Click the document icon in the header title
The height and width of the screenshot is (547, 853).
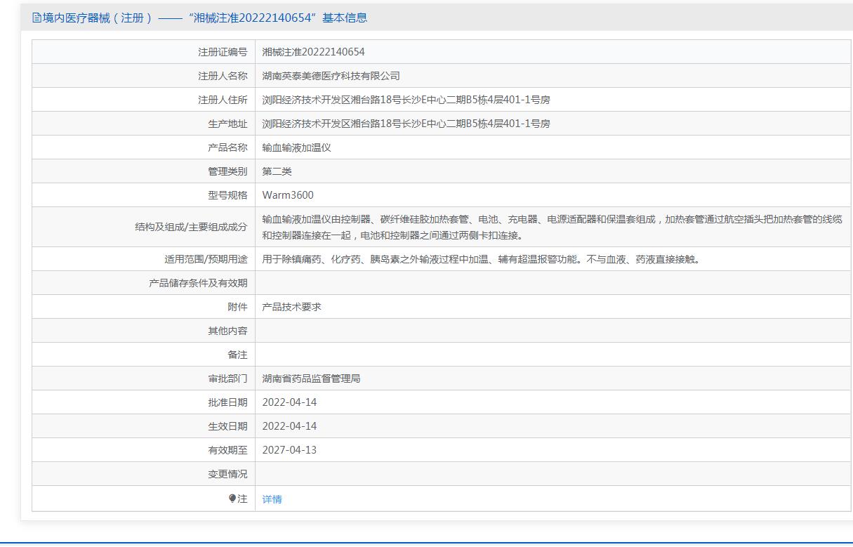pyautogui.click(x=37, y=18)
